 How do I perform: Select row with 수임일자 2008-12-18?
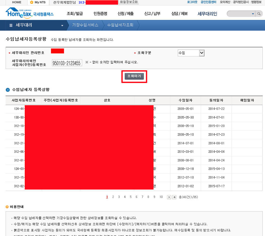(x=134, y=169)
